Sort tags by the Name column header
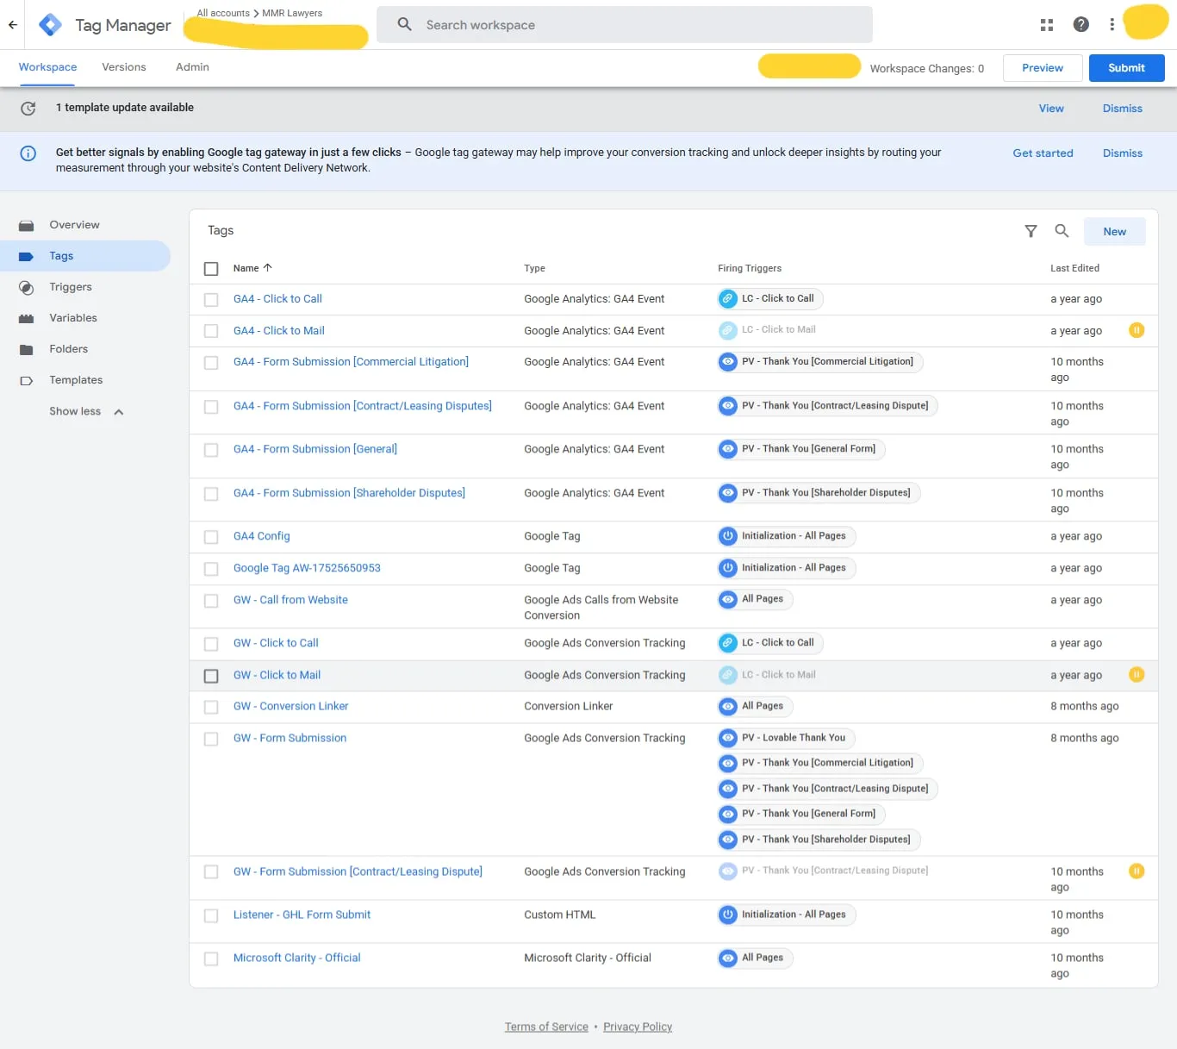The image size is (1177, 1049). (x=252, y=268)
